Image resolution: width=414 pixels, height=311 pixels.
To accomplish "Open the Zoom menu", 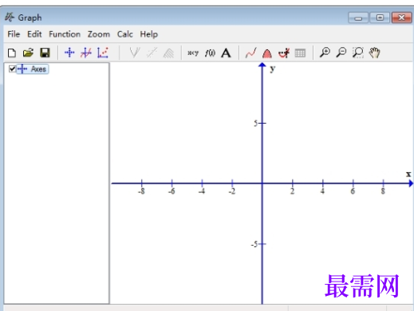I will click(x=99, y=34).
